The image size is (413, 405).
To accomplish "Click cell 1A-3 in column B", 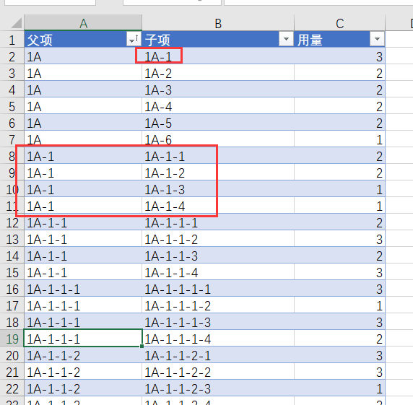I will [x=218, y=90].
